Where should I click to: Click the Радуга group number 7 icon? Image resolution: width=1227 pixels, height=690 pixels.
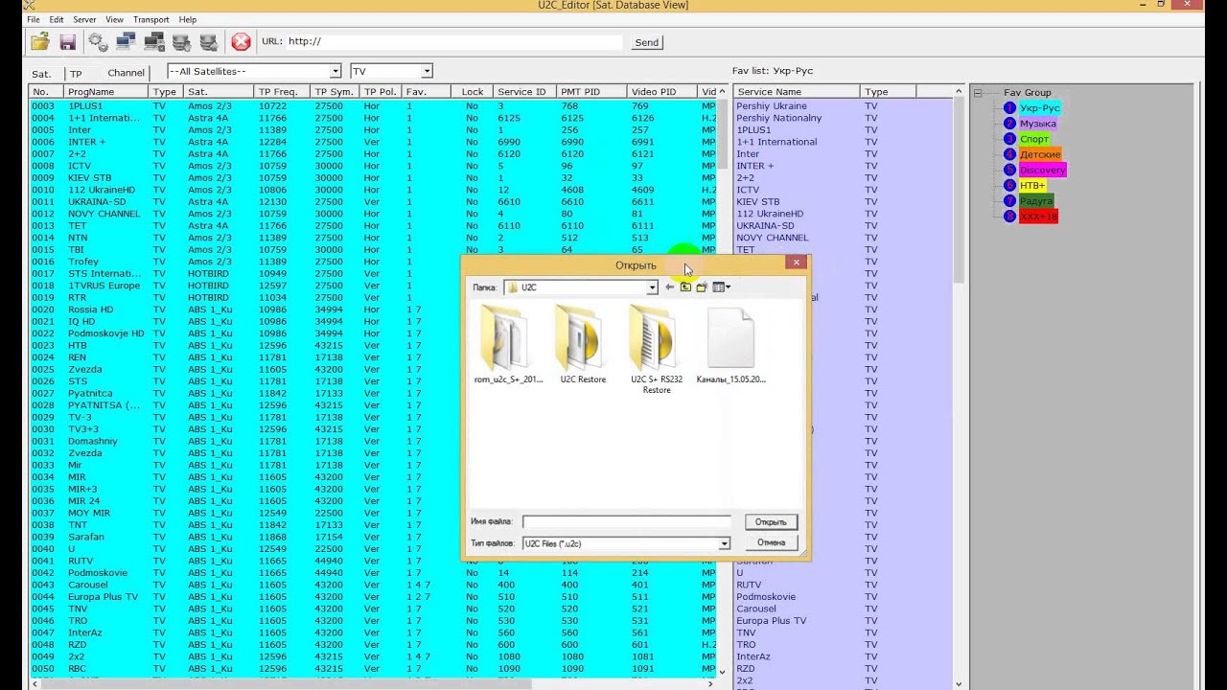coord(1009,201)
